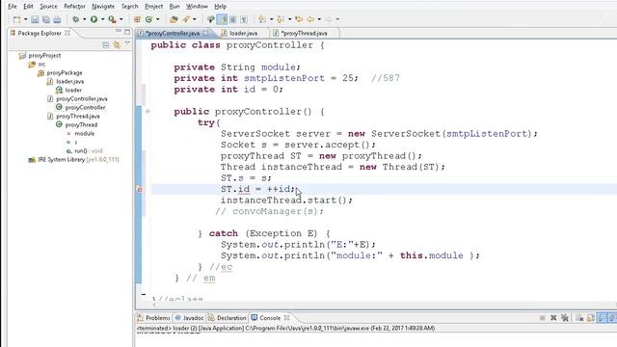The width and height of the screenshot is (617, 347).
Task: Open the New Java Class dropdown arrow
Action: (158, 19)
